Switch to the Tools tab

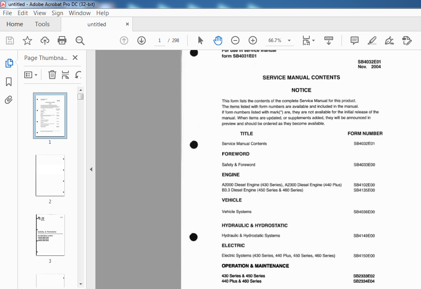tap(42, 24)
